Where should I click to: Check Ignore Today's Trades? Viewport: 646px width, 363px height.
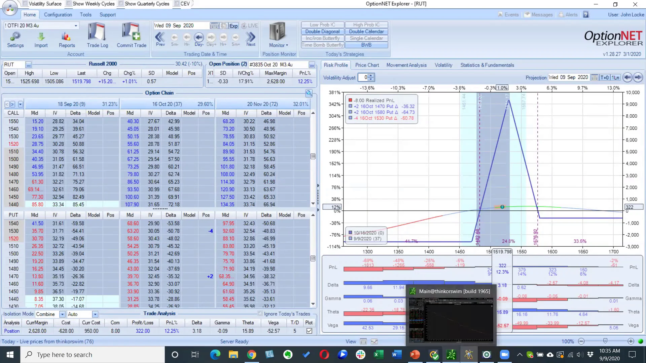[260, 314]
